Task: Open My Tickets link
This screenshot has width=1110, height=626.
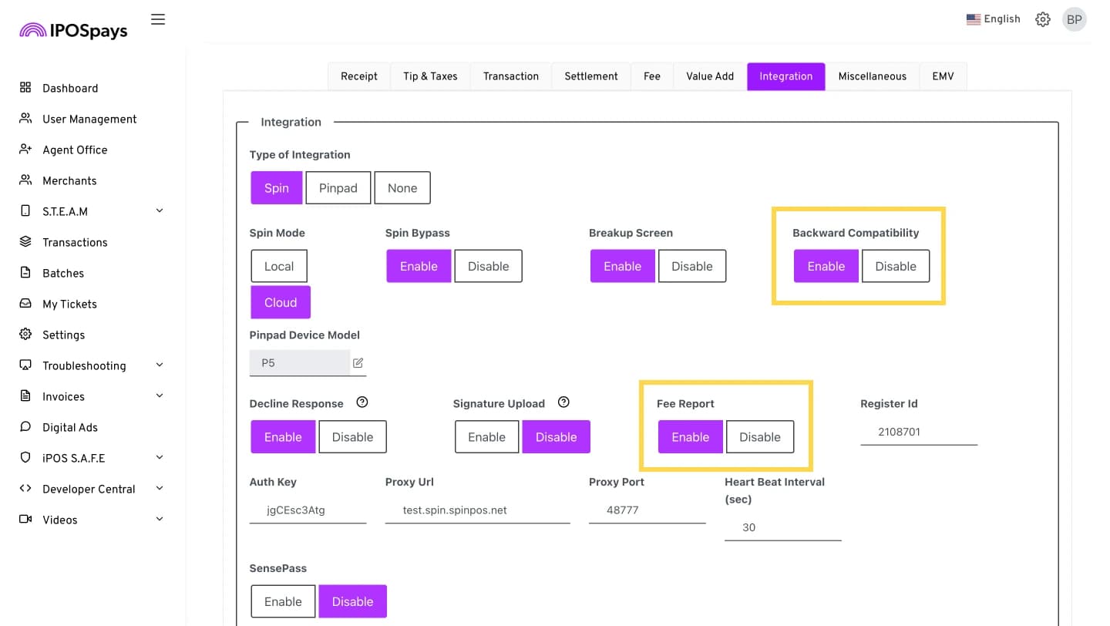Action: (69, 304)
